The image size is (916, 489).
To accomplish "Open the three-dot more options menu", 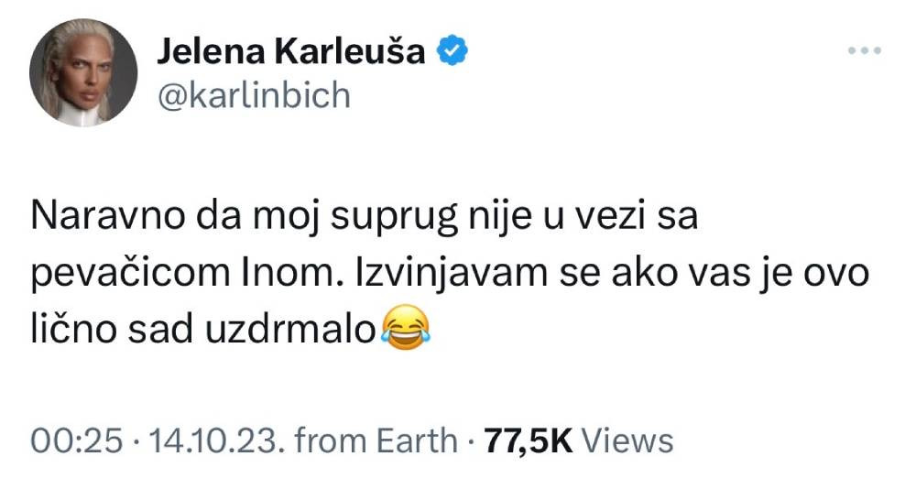I will [863, 51].
